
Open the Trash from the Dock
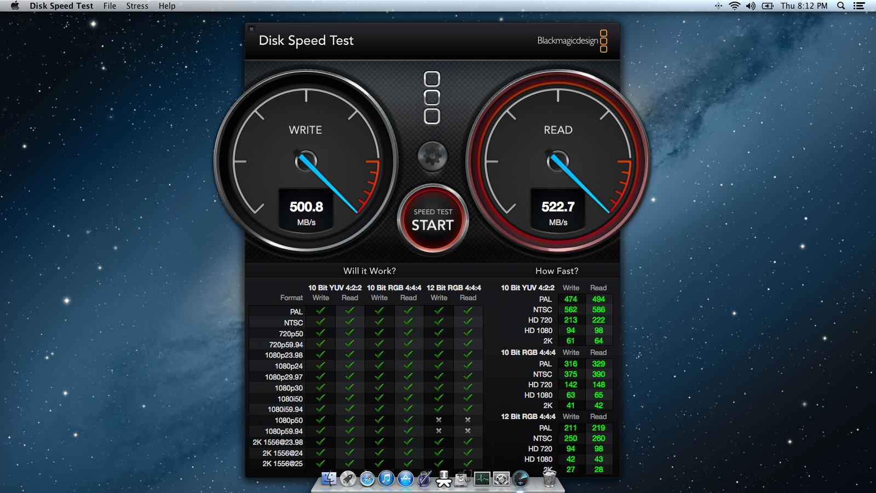coord(549,478)
